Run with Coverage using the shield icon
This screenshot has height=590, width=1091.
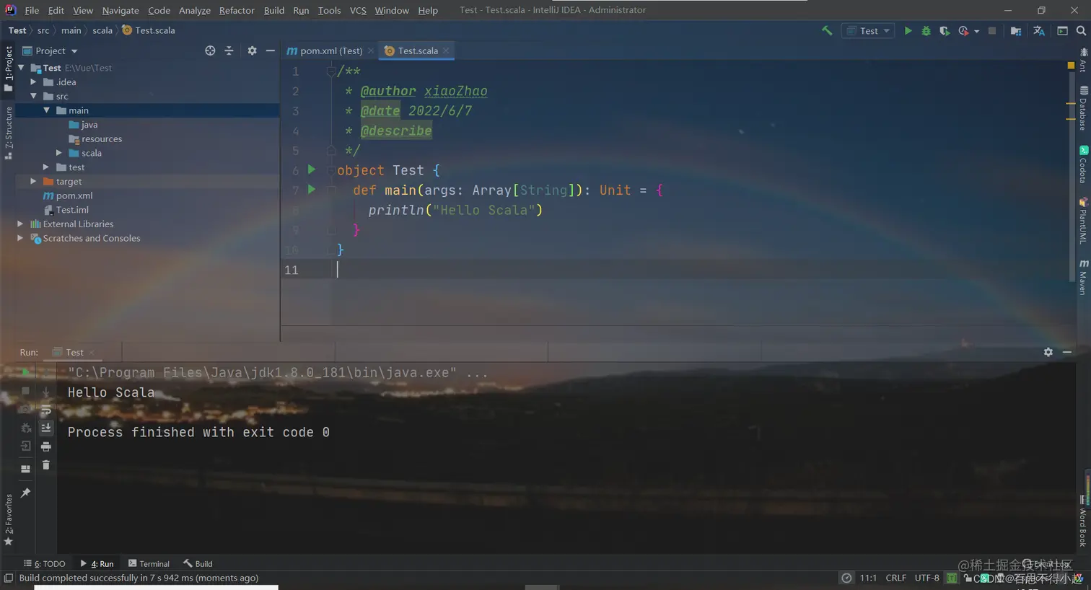click(944, 30)
